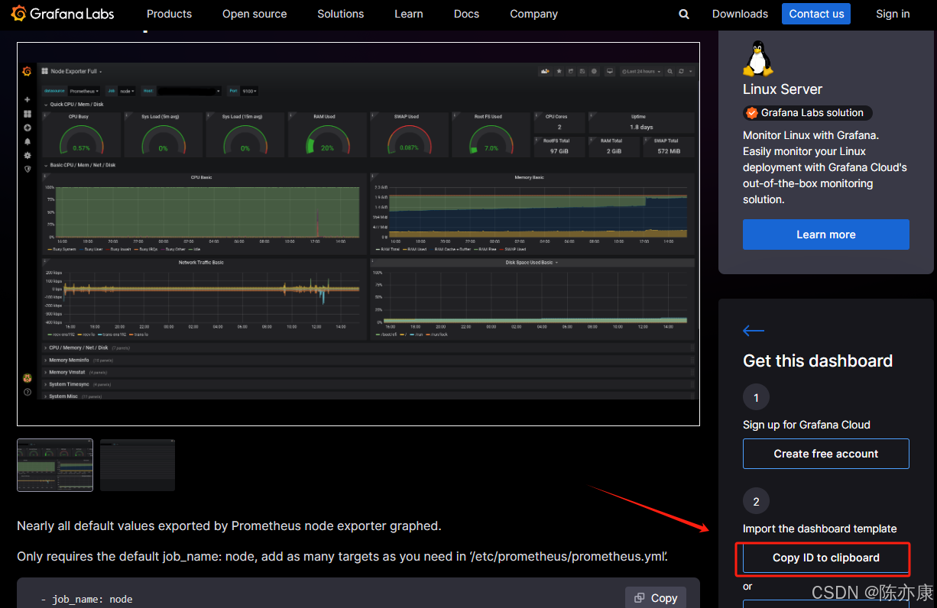This screenshot has width=937, height=608.
Task: Click the '- job_name: node' code line
Action: click(x=87, y=600)
